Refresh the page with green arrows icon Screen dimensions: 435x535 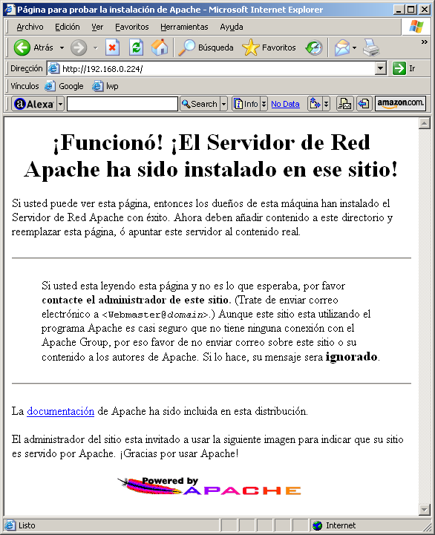(x=136, y=47)
